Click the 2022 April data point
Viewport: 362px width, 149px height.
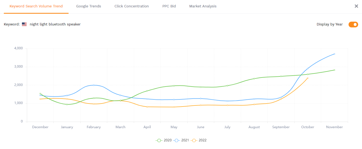click(x=147, y=107)
